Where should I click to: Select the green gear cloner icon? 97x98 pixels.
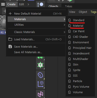[40, 65]
